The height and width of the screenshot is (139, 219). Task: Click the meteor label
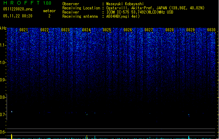[49, 11]
